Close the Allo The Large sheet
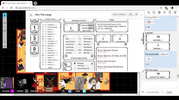Screen dimensions: 179x100 click(142, 15)
